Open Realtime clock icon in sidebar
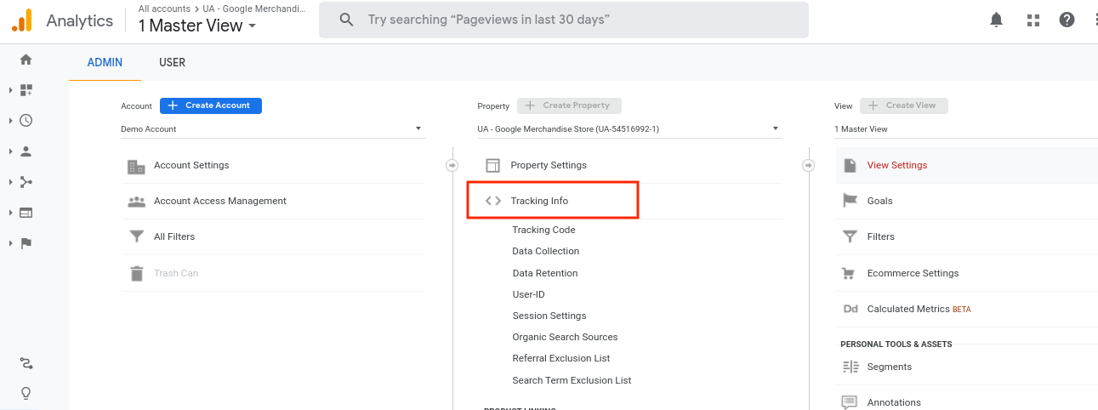Viewport: 1098px width, 410px height. (26, 121)
